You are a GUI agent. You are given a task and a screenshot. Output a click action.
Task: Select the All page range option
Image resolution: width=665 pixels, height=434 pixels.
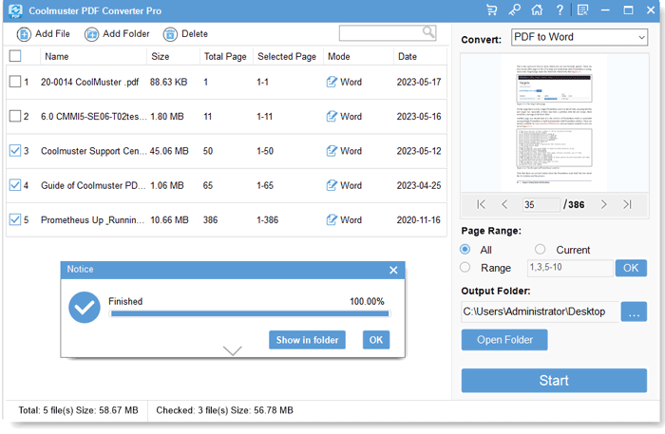coord(465,249)
